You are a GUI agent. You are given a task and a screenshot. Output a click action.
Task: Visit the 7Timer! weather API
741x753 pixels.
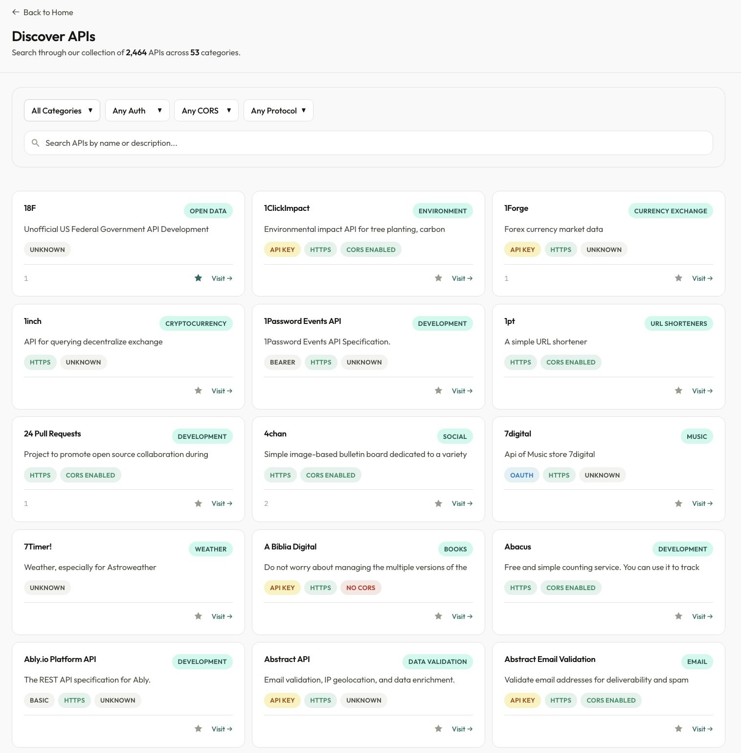click(222, 616)
